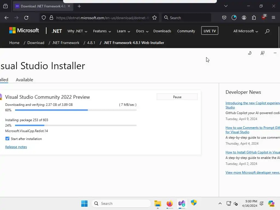Toggle the installer dark theme moon icon
Image resolution: width=280 pixels, height=210 pixels.
250,53
